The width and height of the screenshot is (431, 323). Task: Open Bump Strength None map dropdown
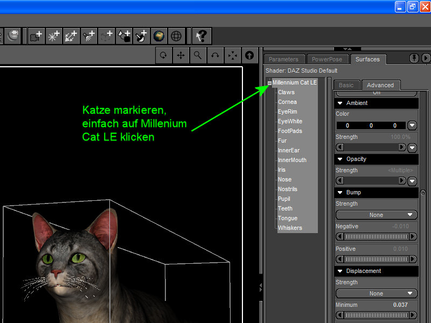pos(376,215)
